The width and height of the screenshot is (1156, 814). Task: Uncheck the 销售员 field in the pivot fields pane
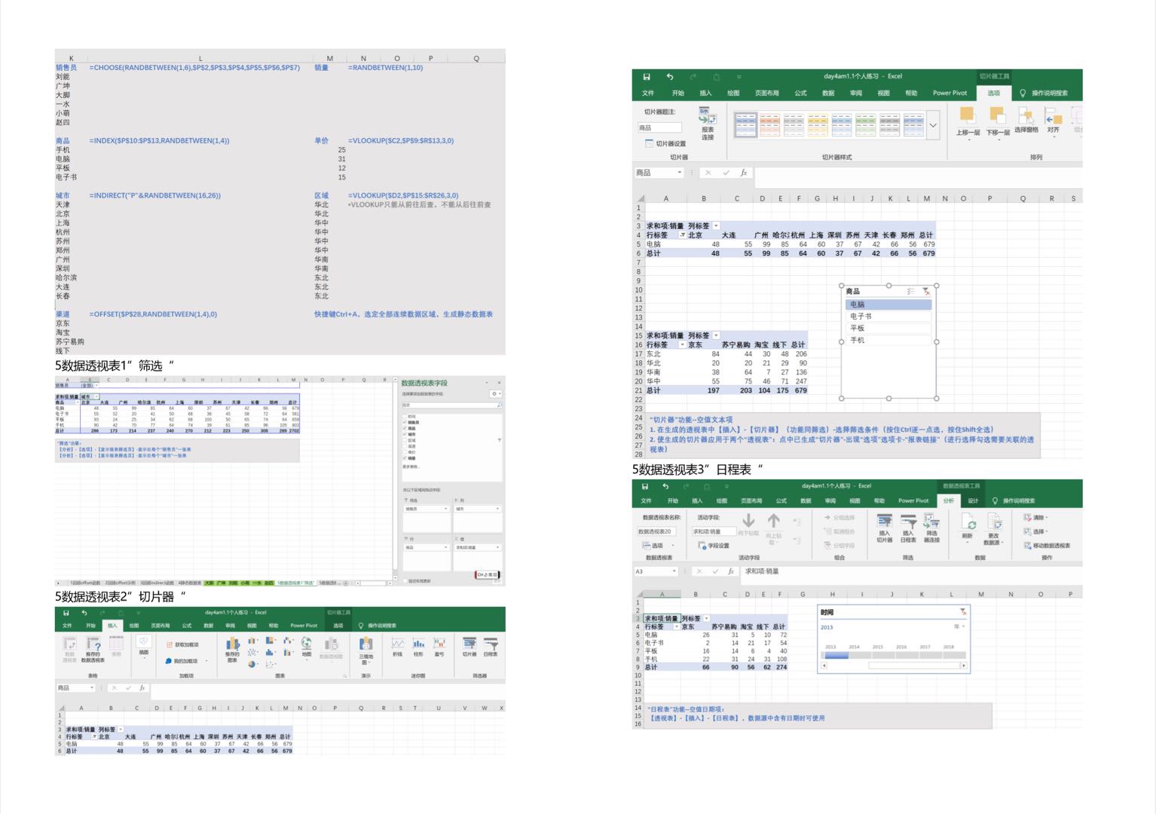point(405,422)
